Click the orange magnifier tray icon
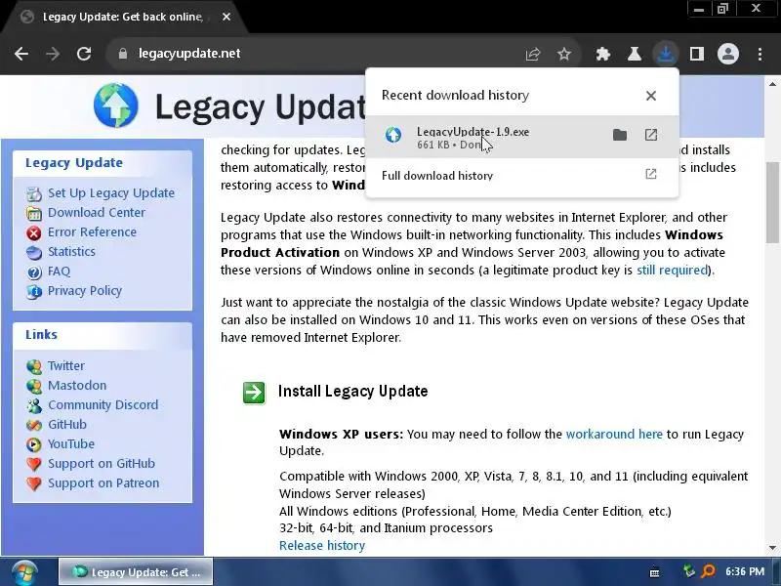781x586 pixels. click(707, 571)
